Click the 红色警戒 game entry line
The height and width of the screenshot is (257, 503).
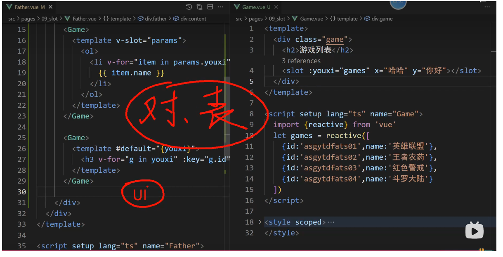tap(359, 168)
